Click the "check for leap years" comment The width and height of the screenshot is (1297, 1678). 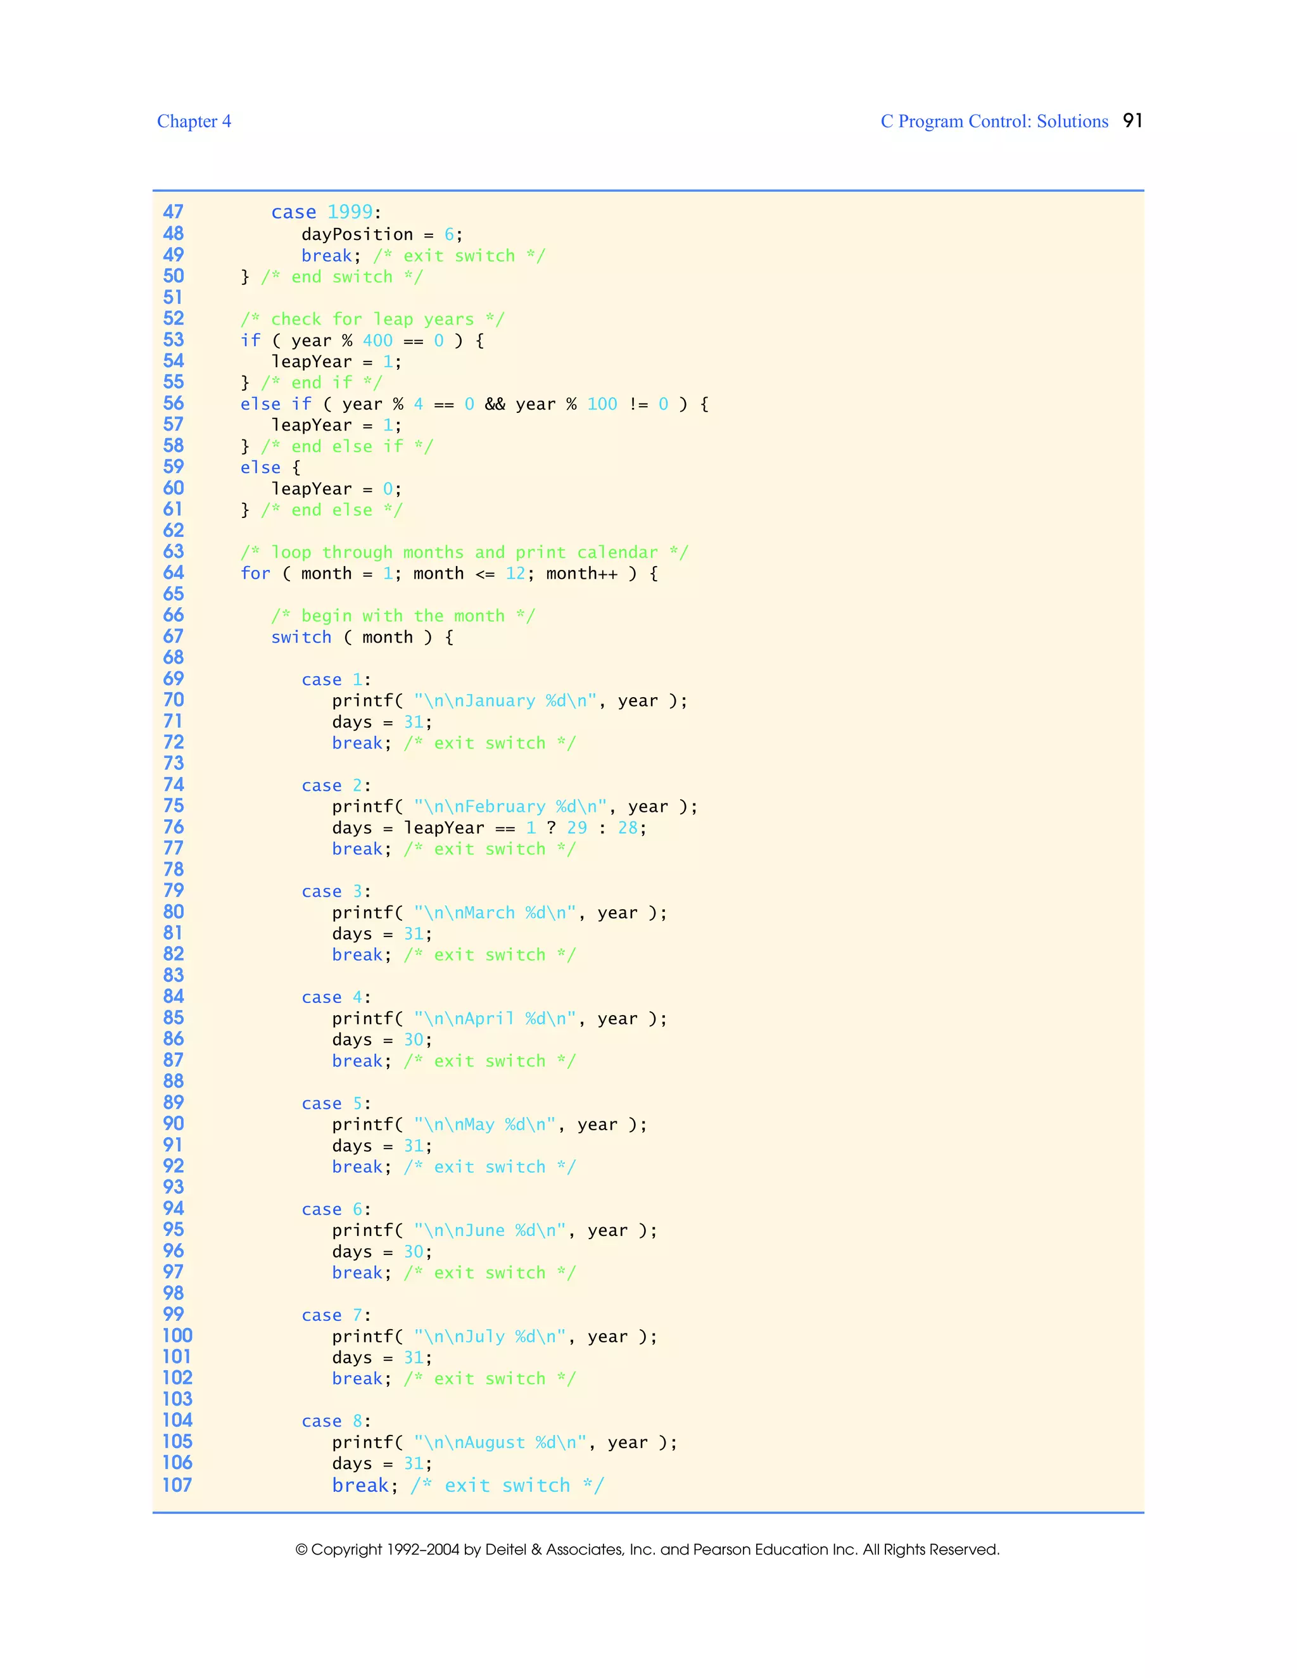pos(372,319)
